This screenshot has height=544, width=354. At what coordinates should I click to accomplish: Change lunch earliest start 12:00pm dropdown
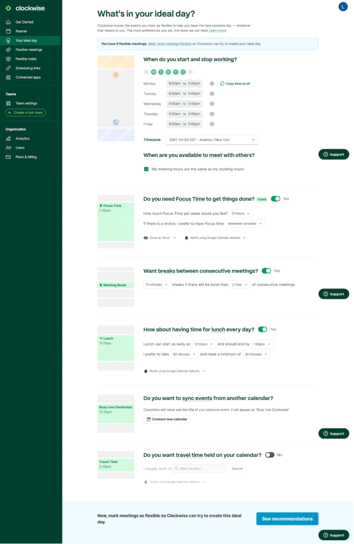204,344
